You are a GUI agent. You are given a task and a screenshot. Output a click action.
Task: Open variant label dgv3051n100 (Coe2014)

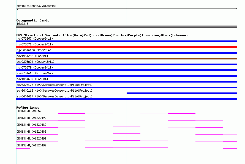(x=34, y=50)
